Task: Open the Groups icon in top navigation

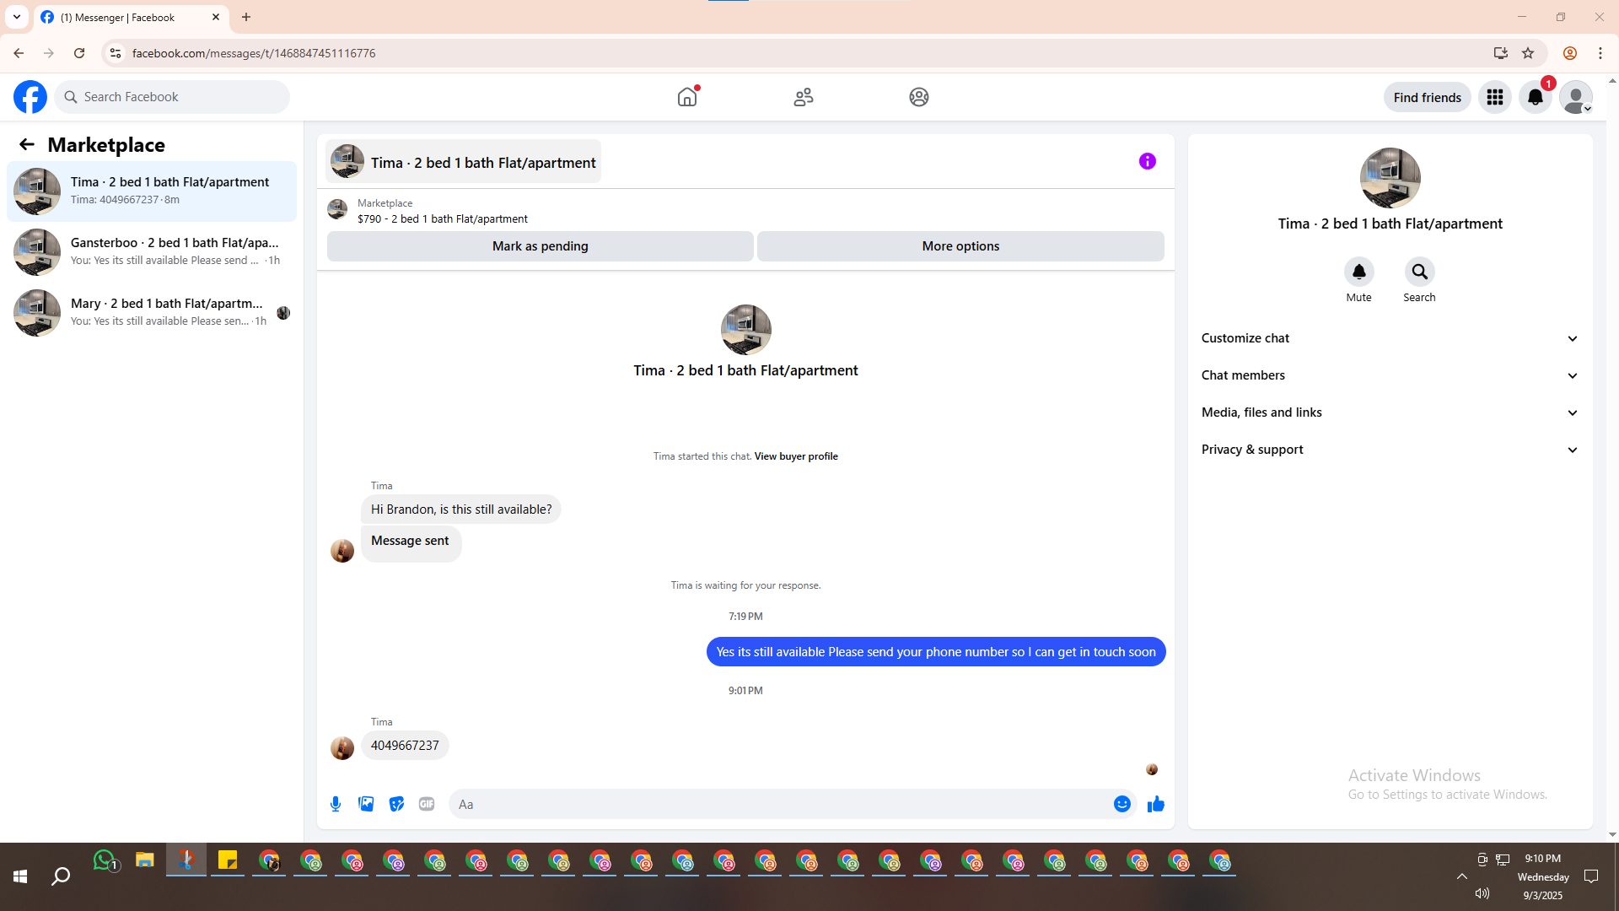Action: [919, 97]
